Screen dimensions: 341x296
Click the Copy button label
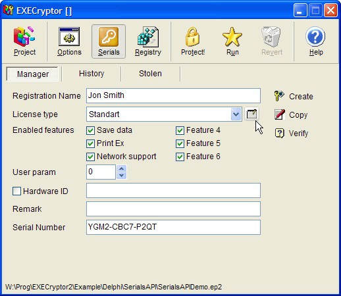tap(298, 115)
